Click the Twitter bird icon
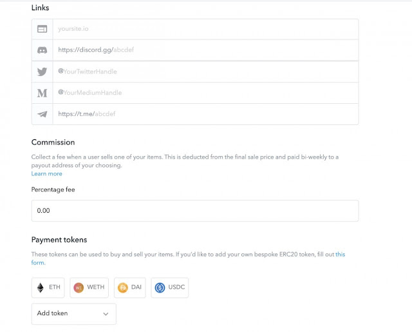412x332 pixels. (42, 72)
